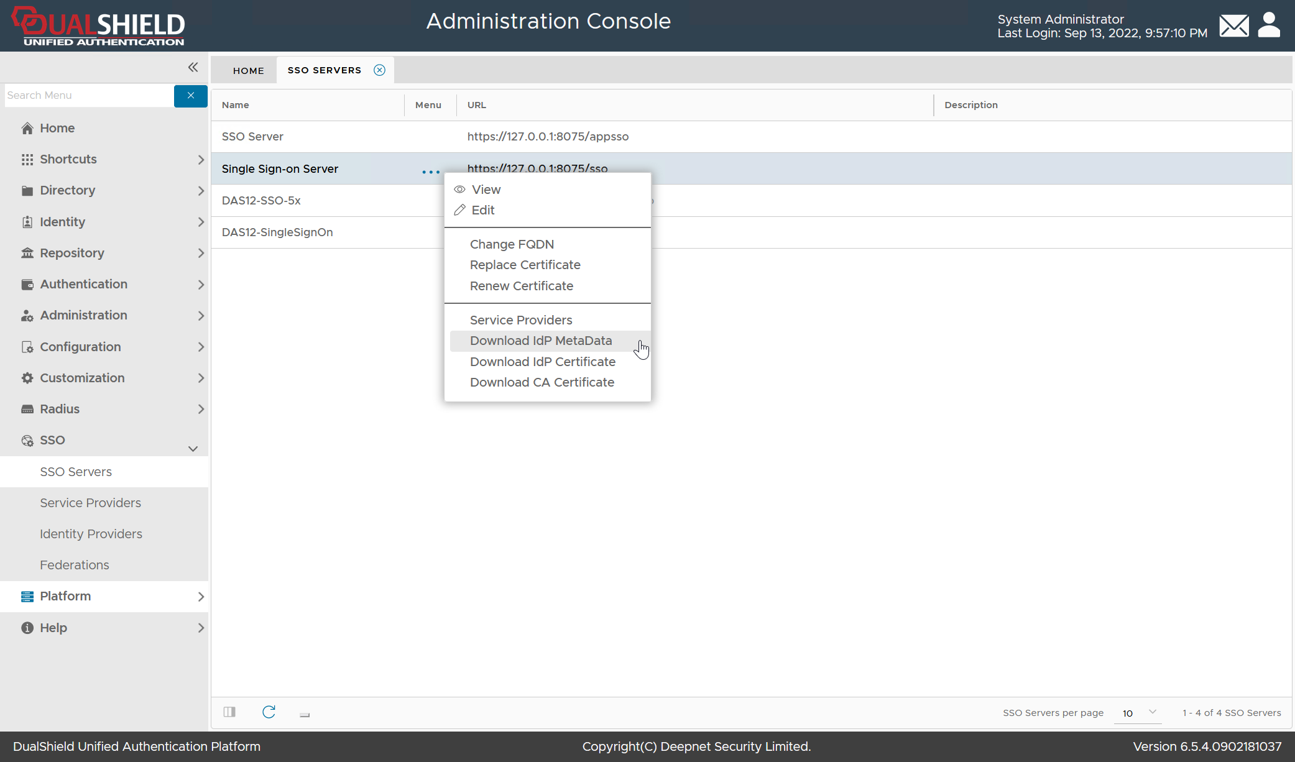Click the Search Menu input field
The width and height of the screenshot is (1295, 762).
click(89, 96)
